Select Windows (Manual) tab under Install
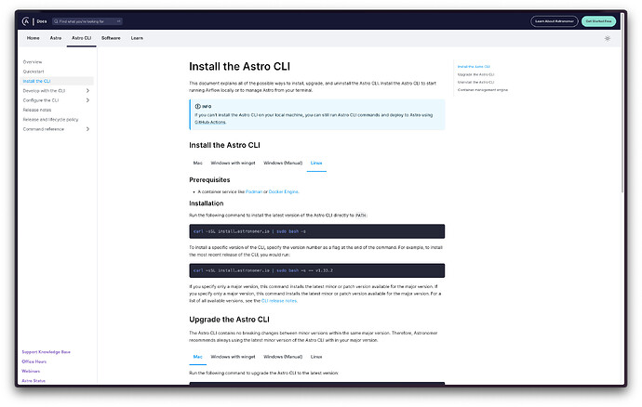The height and width of the screenshot is (407, 642). click(x=283, y=164)
